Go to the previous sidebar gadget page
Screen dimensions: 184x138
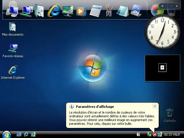(x=171, y=6)
